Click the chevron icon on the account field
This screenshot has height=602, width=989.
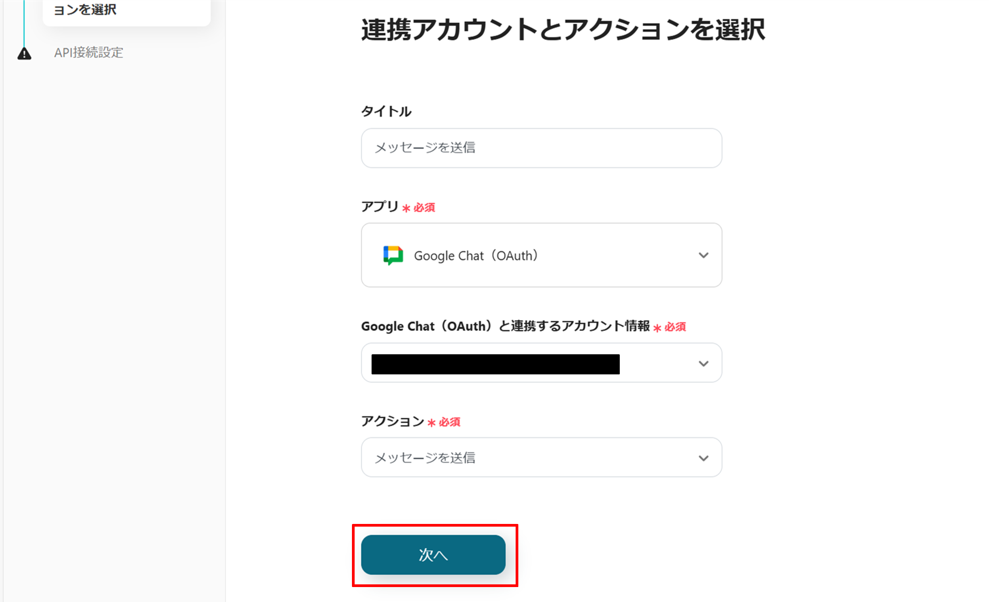click(703, 363)
